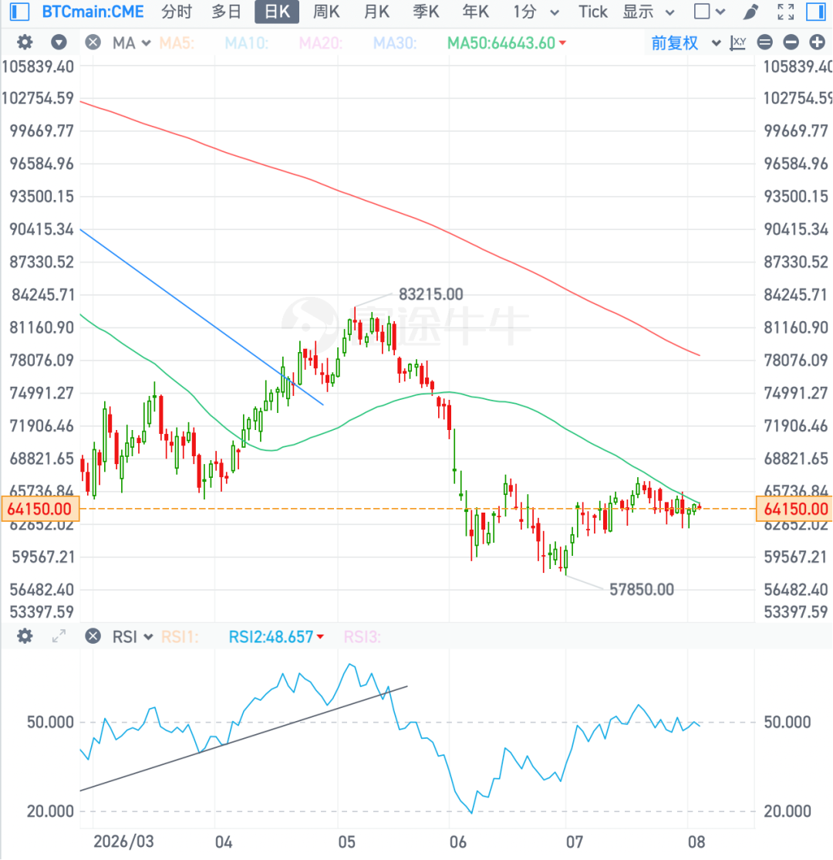Viewport: 833px width, 860px height.
Task: Switch to 周K weekly tab
Action: pos(326,12)
